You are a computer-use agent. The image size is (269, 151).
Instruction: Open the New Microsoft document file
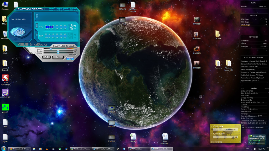click(x=165, y=139)
